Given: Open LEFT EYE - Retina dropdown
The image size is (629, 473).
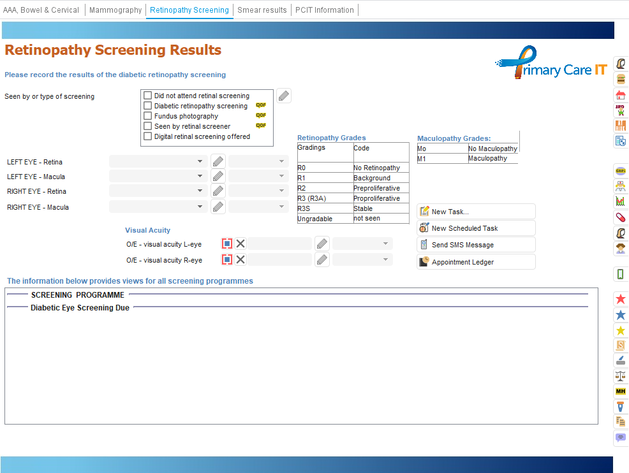Looking at the screenshot, I should [158, 162].
